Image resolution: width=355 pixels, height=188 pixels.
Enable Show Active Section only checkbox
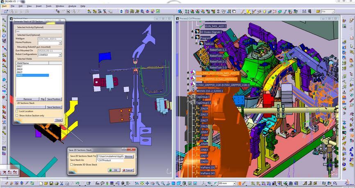17,116
